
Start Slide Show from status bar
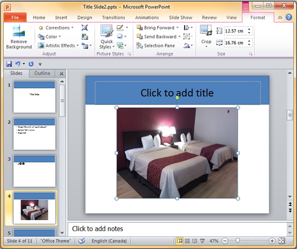point(202,241)
